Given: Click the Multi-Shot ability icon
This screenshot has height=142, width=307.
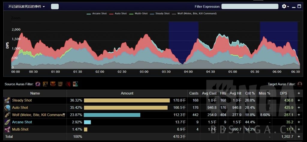Looking at the screenshot, I should pos(7,129).
